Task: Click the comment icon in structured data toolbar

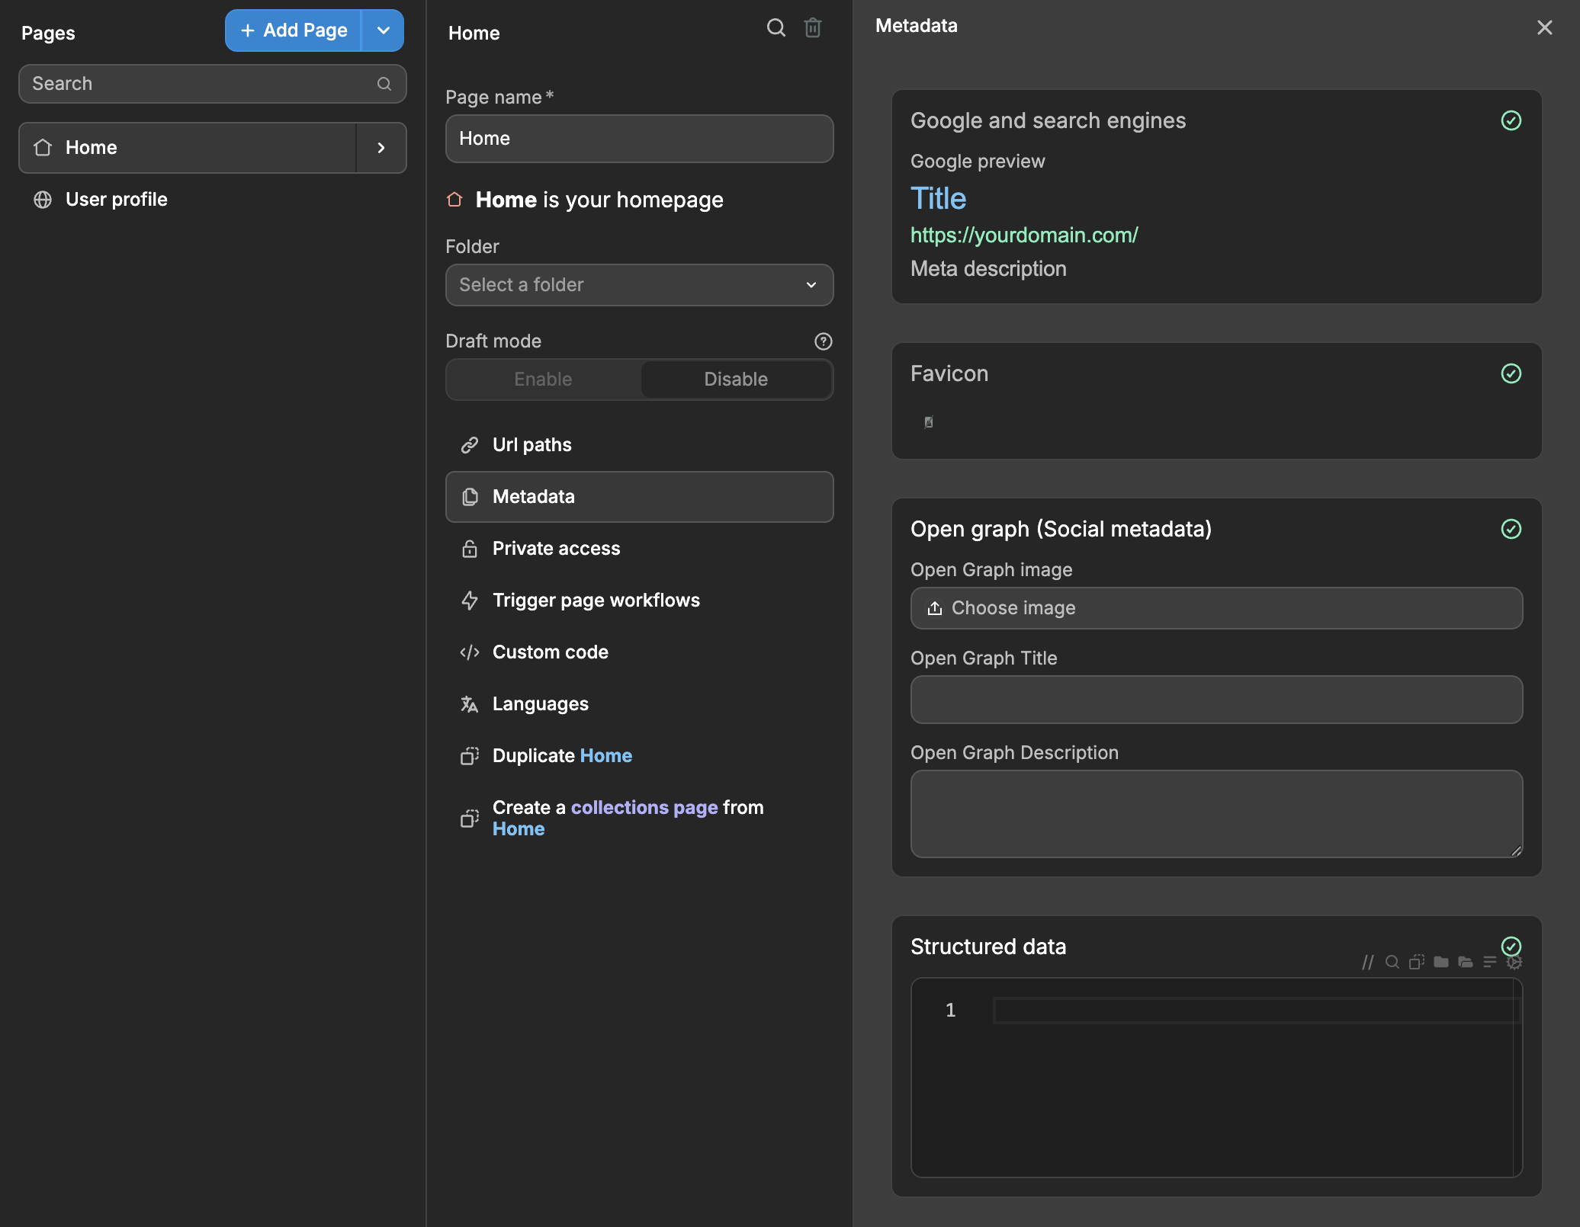Action: [1367, 962]
